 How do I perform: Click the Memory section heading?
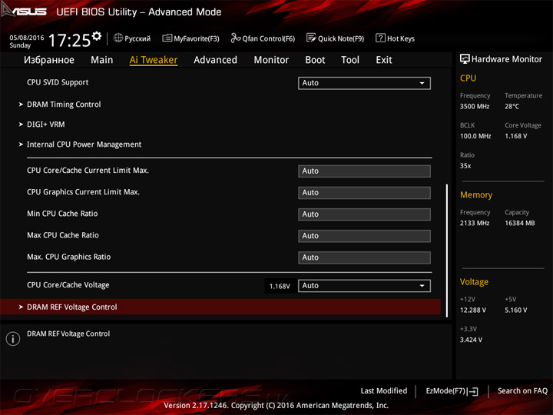coord(476,194)
